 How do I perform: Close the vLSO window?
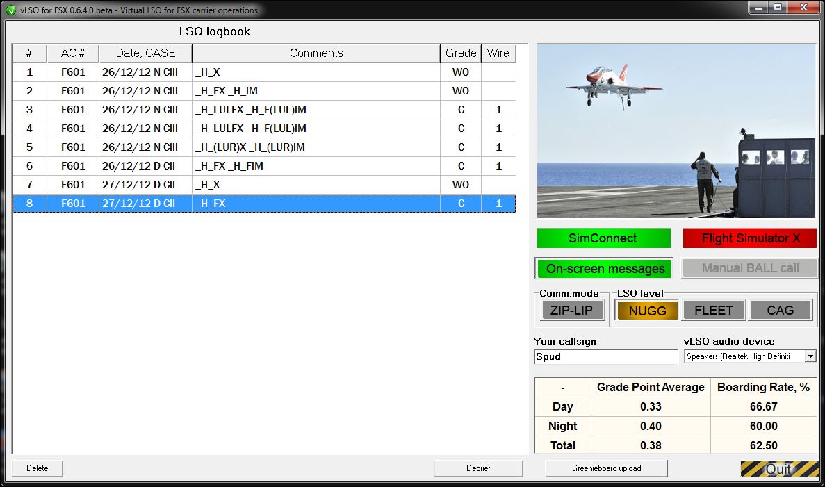point(803,8)
